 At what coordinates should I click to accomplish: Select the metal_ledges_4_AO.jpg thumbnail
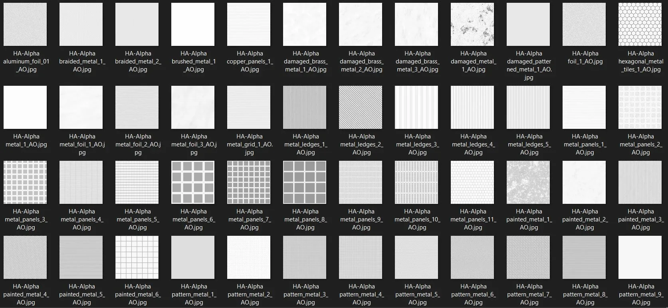(x=472, y=107)
